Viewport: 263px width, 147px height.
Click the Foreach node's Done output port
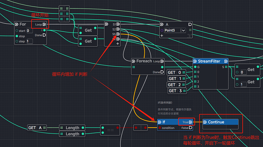coord(162,72)
